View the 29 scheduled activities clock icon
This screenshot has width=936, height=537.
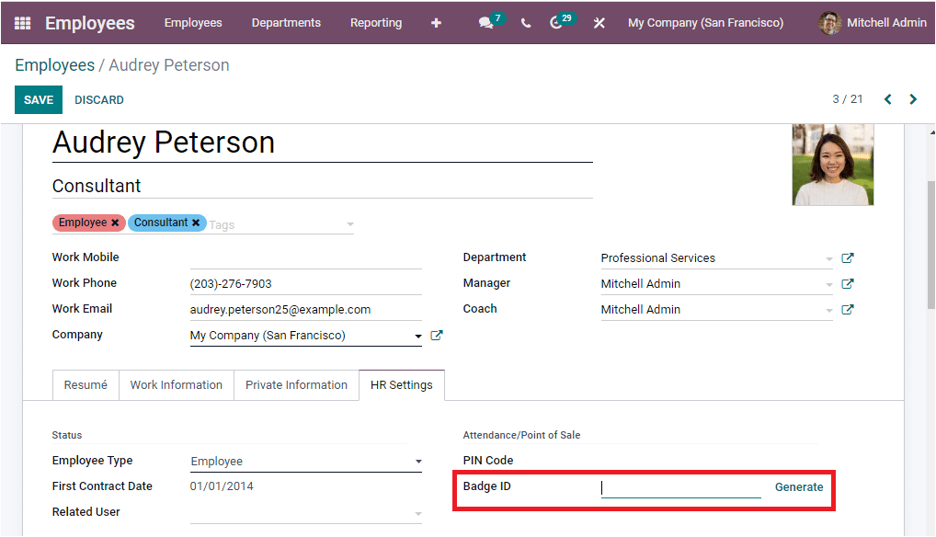click(557, 23)
